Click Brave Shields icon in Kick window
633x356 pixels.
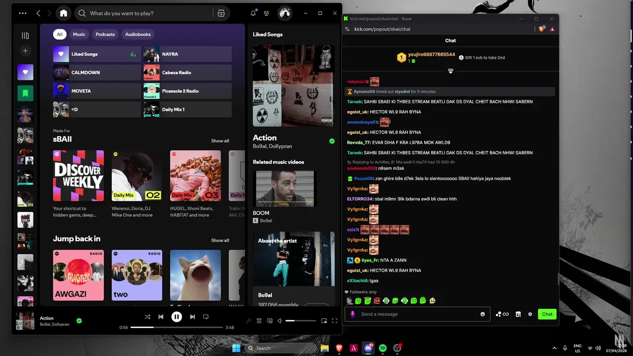coord(542,29)
